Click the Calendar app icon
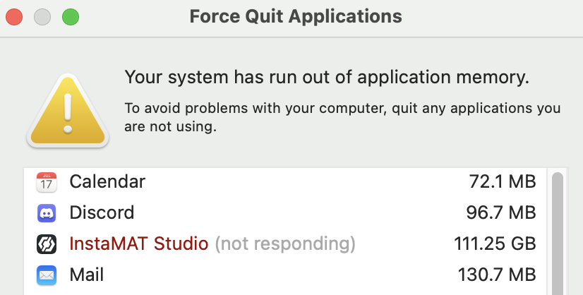Image resolution: width=583 pixels, height=295 pixels. [47, 182]
